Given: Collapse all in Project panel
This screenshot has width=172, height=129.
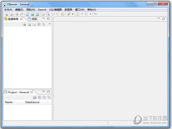Looking at the screenshot, I should click(x=40, y=97).
